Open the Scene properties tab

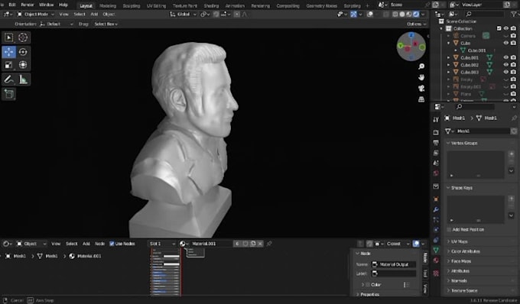tap(436, 163)
